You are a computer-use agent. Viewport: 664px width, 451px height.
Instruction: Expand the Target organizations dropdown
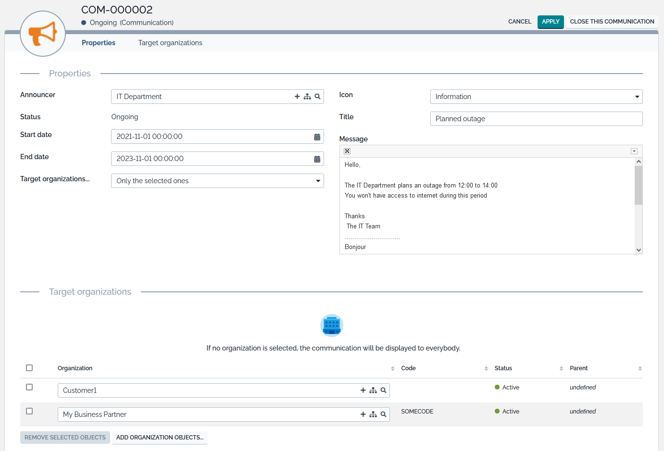[217, 181]
